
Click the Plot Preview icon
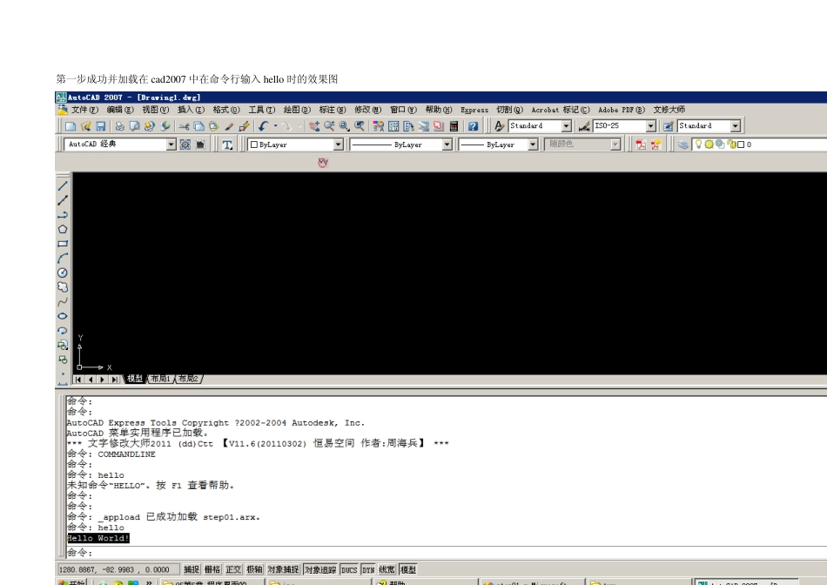(x=134, y=126)
